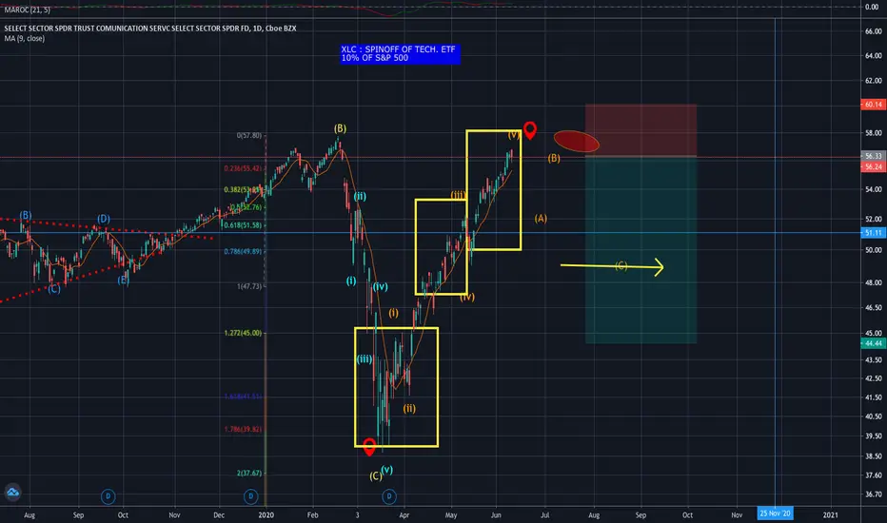This screenshot has height=523, width=887.
Task: Select the cyan (iv) wave label
Action: tap(380, 286)
